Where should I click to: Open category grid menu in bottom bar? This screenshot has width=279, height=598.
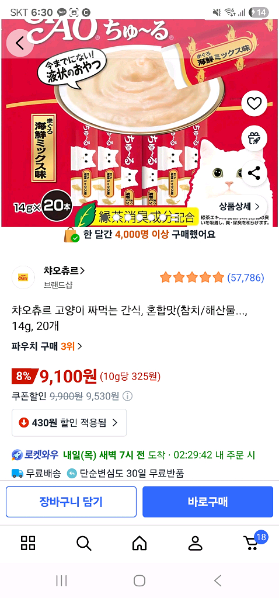tap(28, 543)
